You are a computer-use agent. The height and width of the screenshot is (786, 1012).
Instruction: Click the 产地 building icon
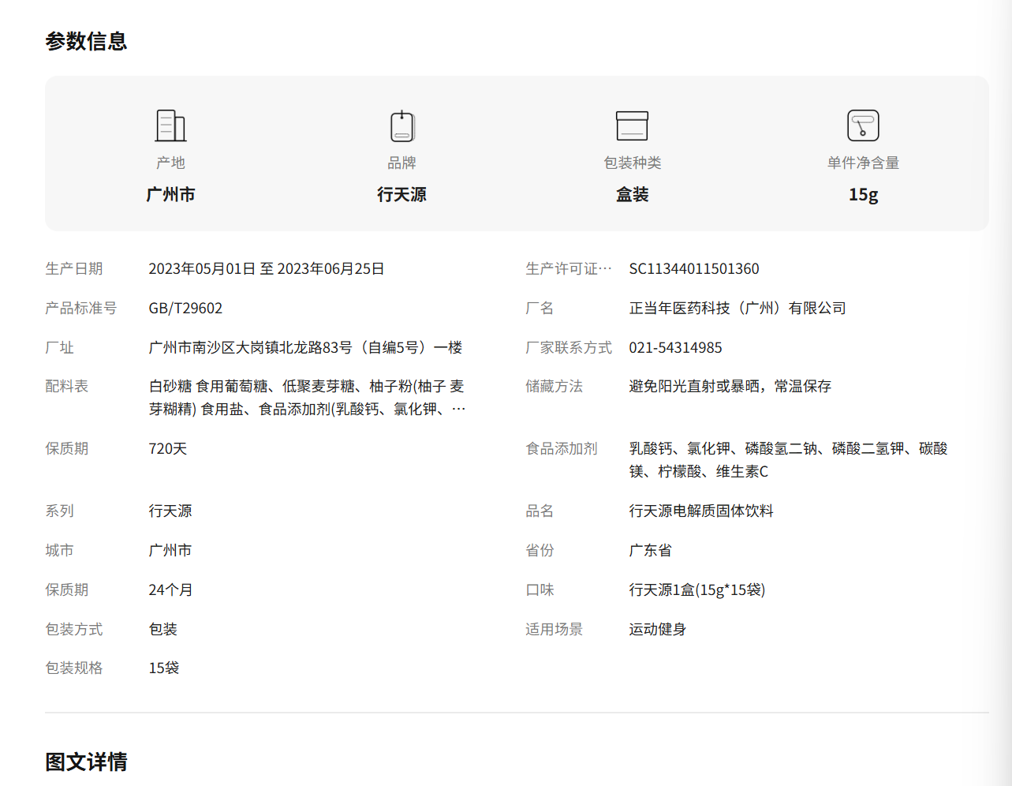tap(170, 125)
